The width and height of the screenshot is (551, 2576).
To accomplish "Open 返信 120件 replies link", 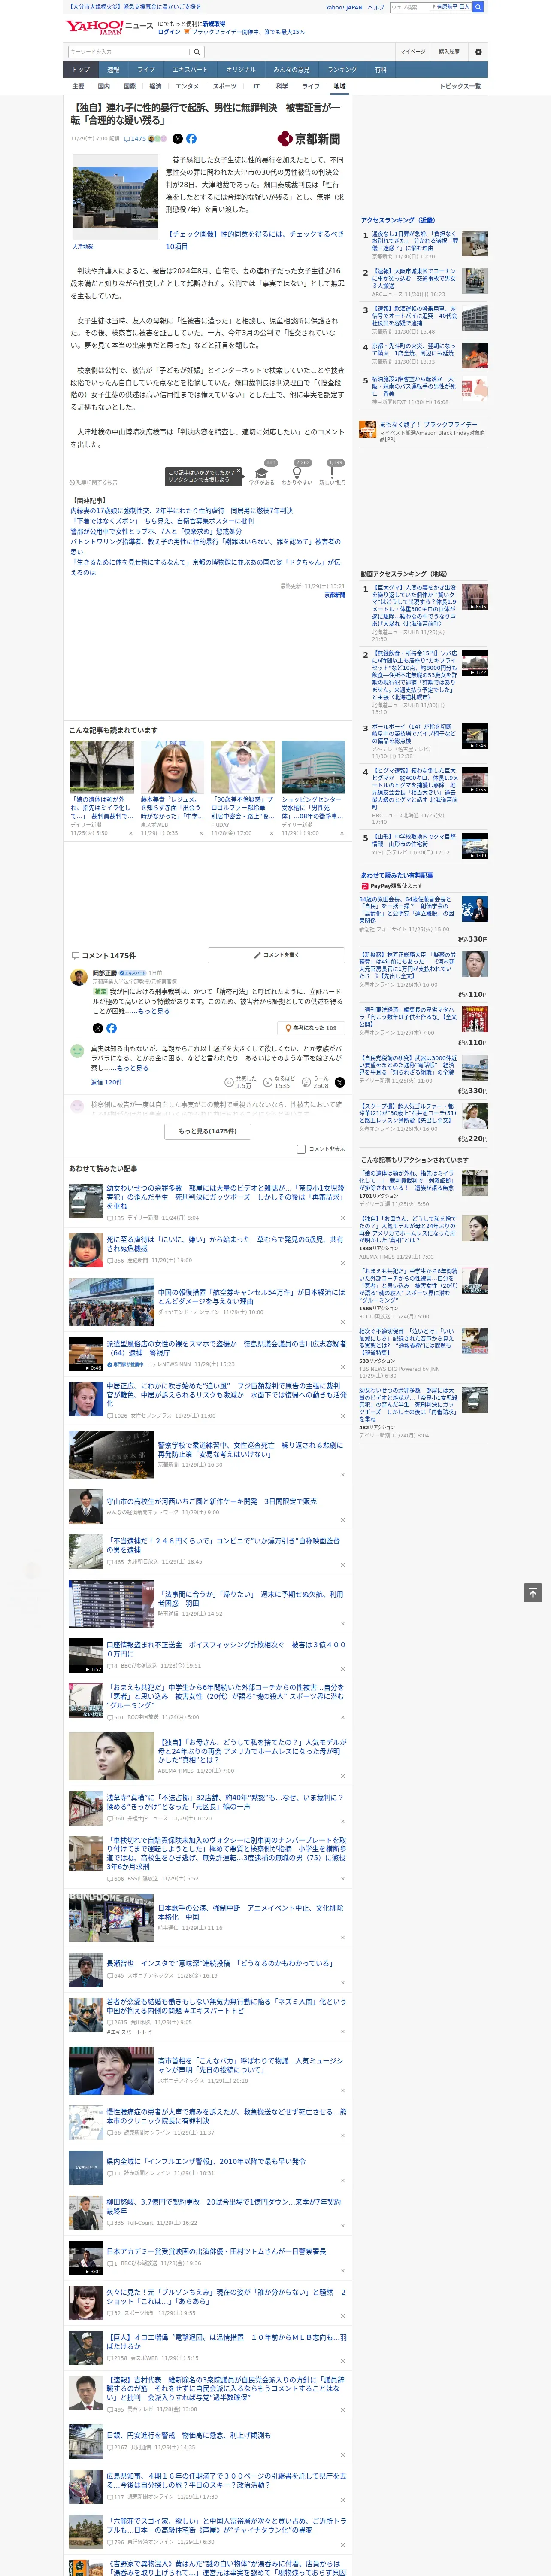I will tap(106, 1082).
